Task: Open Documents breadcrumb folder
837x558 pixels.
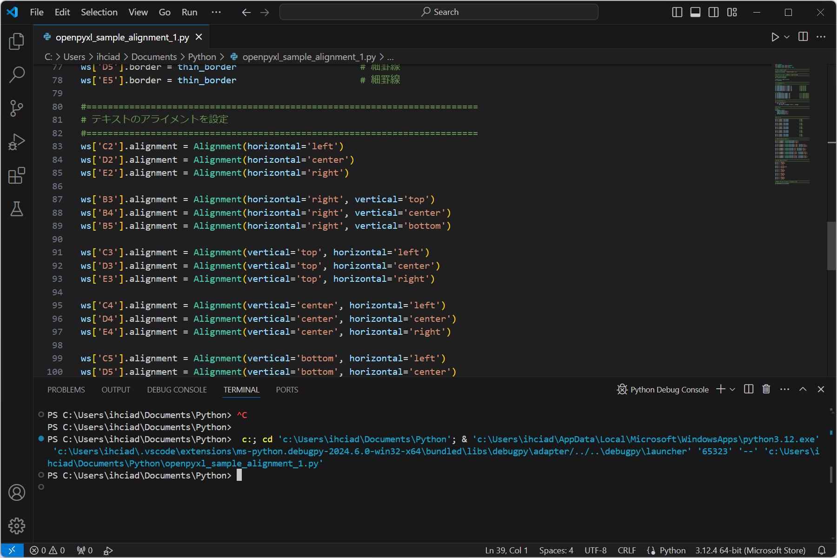Action: pyautogui.click(x=154, y=57)
